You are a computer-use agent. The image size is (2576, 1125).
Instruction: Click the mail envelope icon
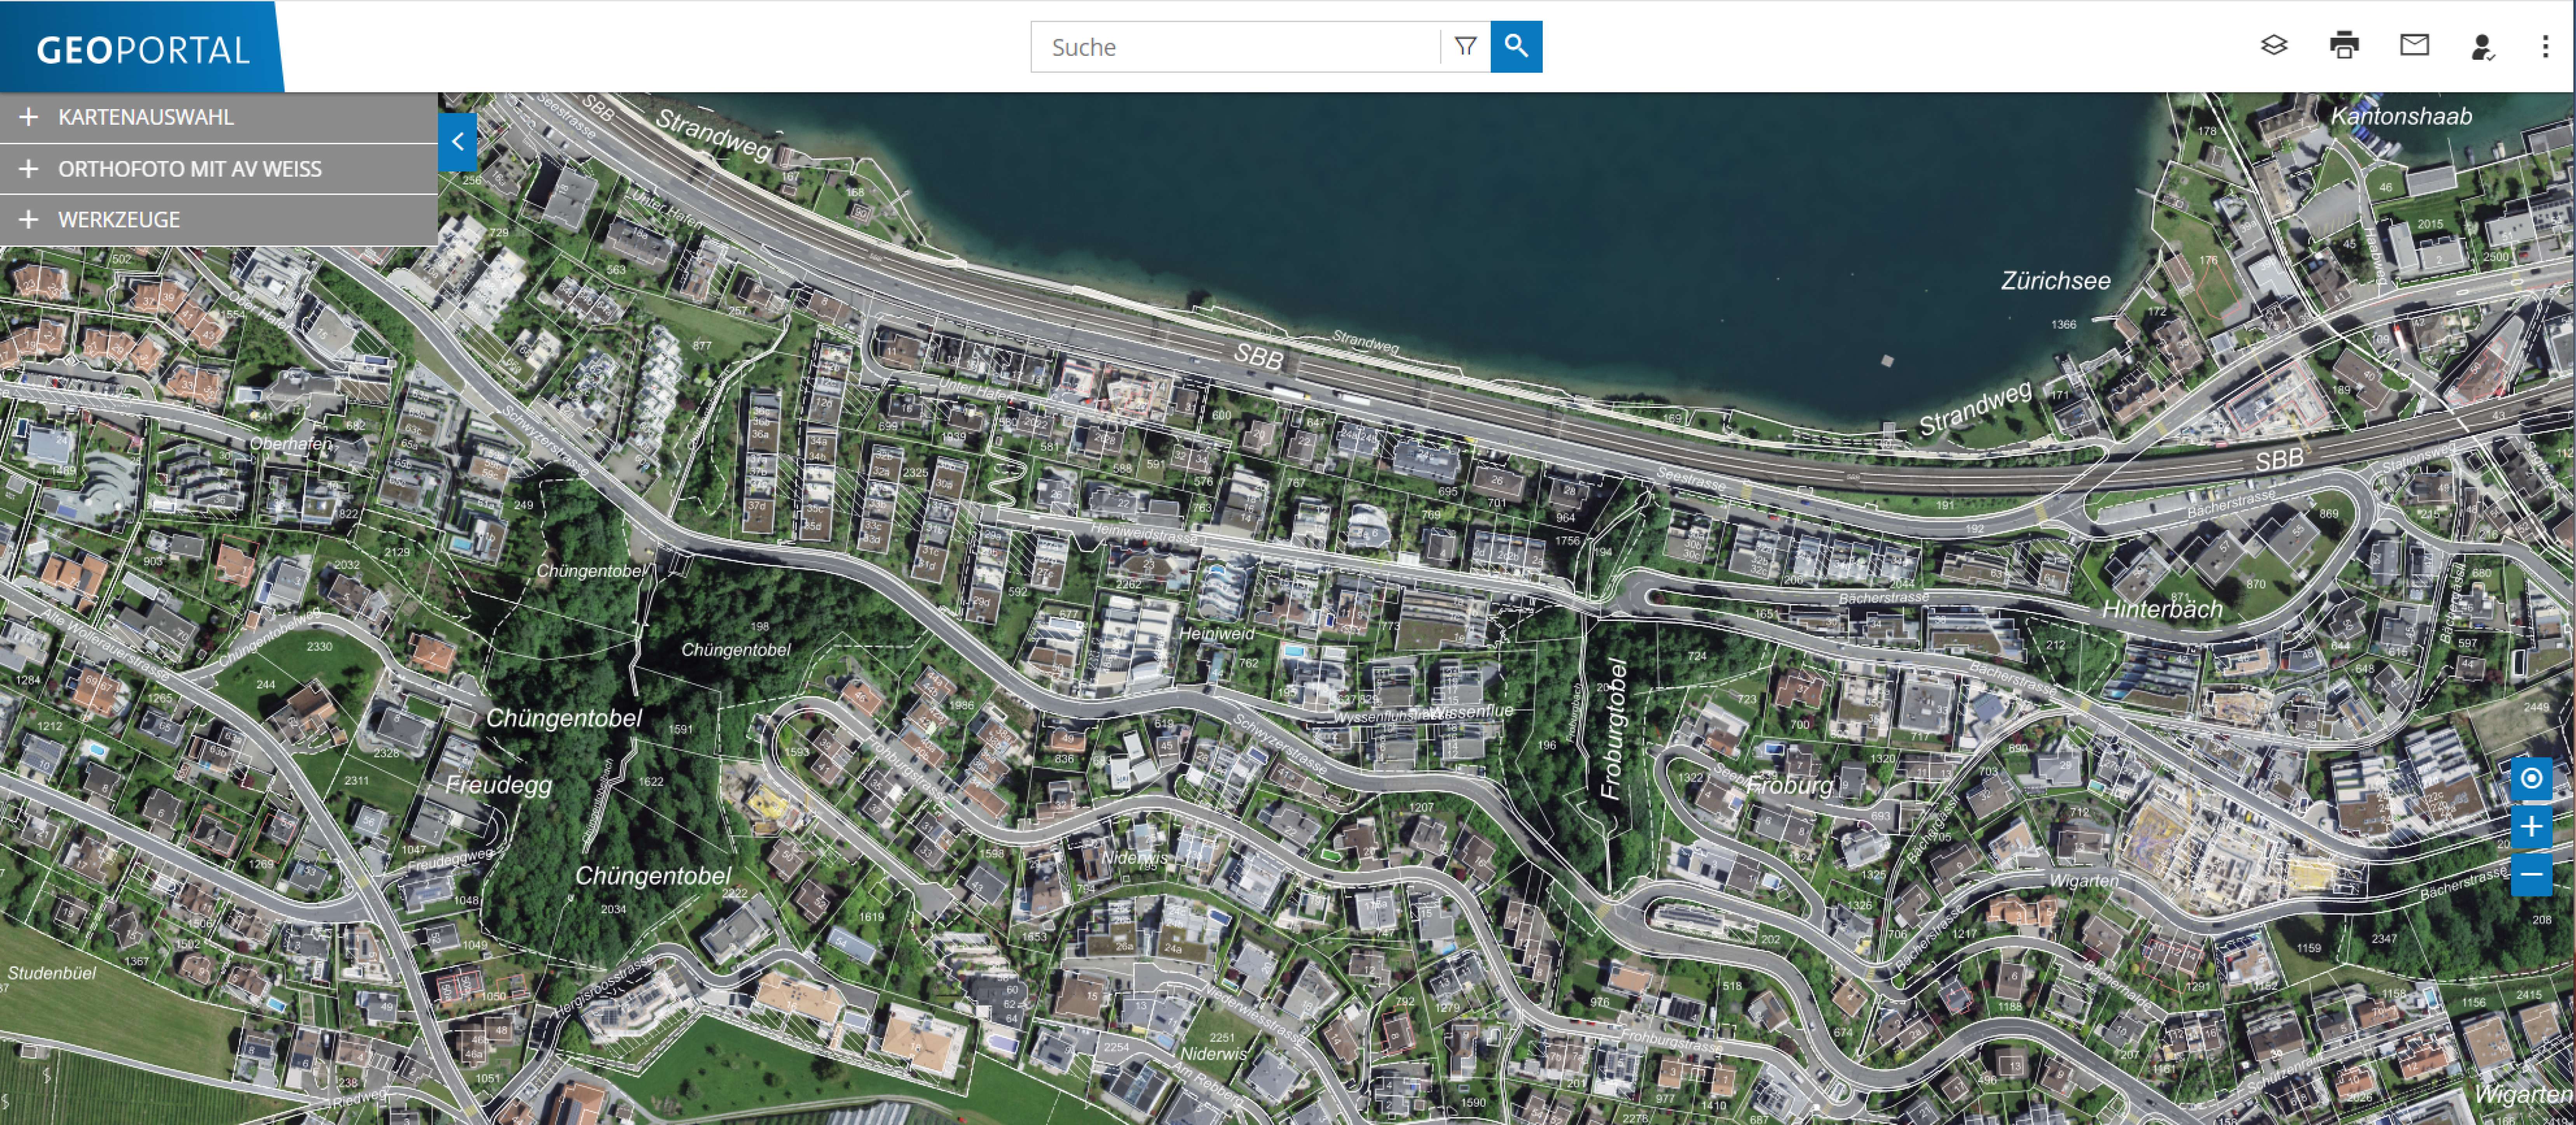pos(2414,46)
